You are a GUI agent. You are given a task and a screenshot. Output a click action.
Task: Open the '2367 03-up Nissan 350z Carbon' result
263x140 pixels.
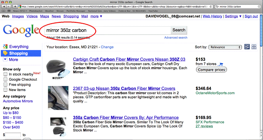[x=124, y=88]
